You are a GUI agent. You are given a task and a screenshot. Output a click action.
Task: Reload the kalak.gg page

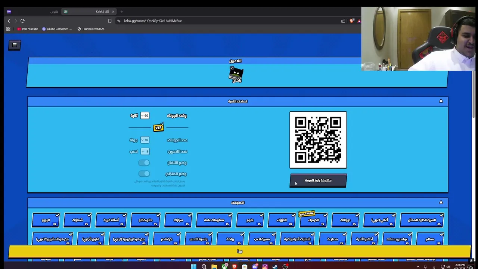click(22, 21)
